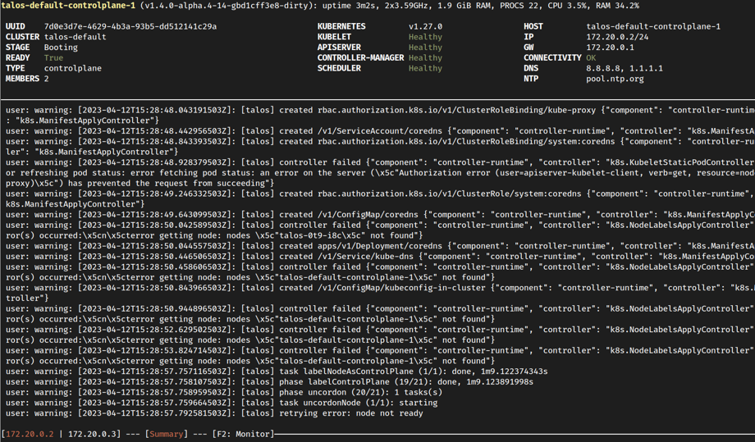The height and width of the screenshot is (442, 755).
Task: Click log line 'retrying error: node not ready'
Action: [214, 413]
